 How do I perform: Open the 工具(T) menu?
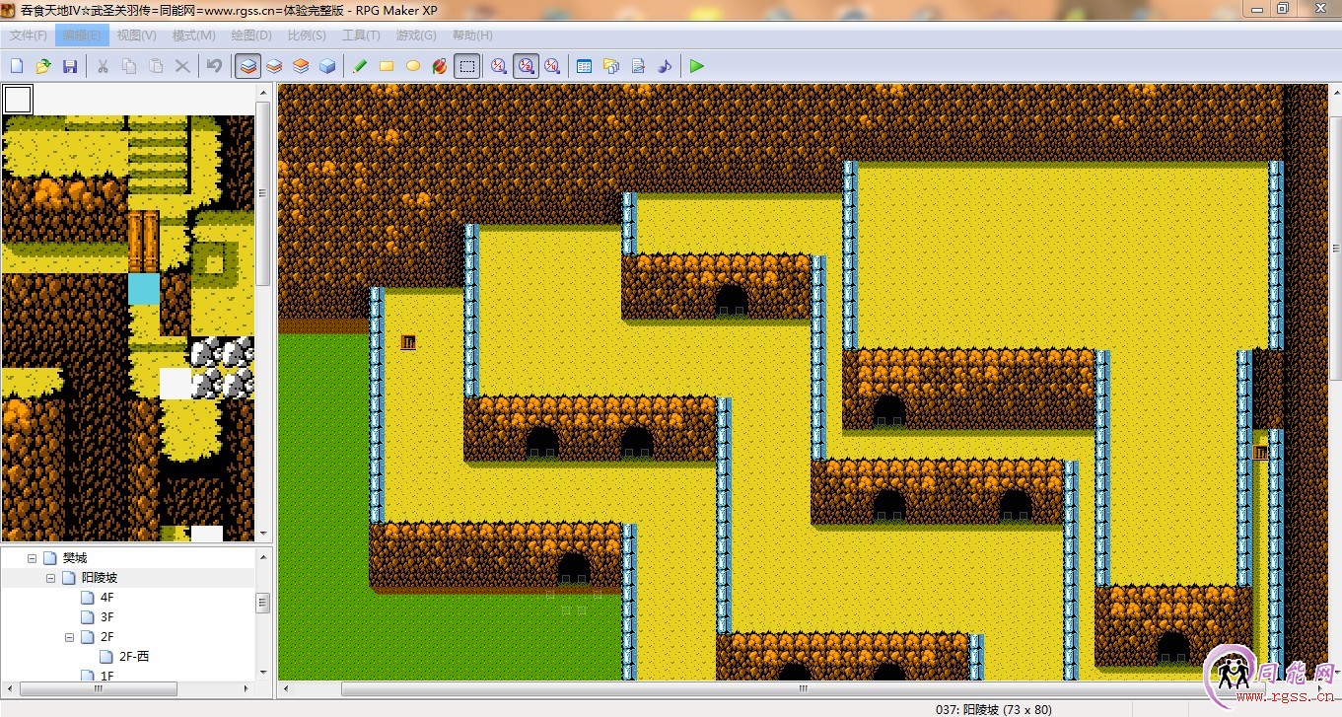pos(361,36)
